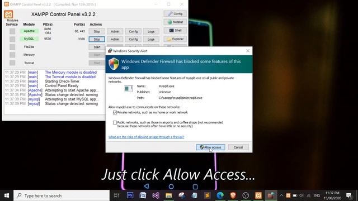Open Brave browser from the taskbar
This screenshot has width=358, height=201.
(x=233, y=195)
